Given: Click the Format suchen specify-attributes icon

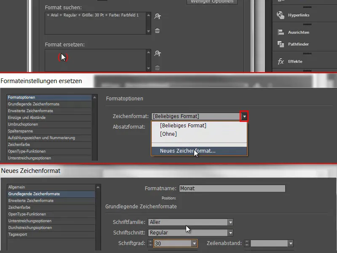Looking at the screenshot, I should coord(158,16).
